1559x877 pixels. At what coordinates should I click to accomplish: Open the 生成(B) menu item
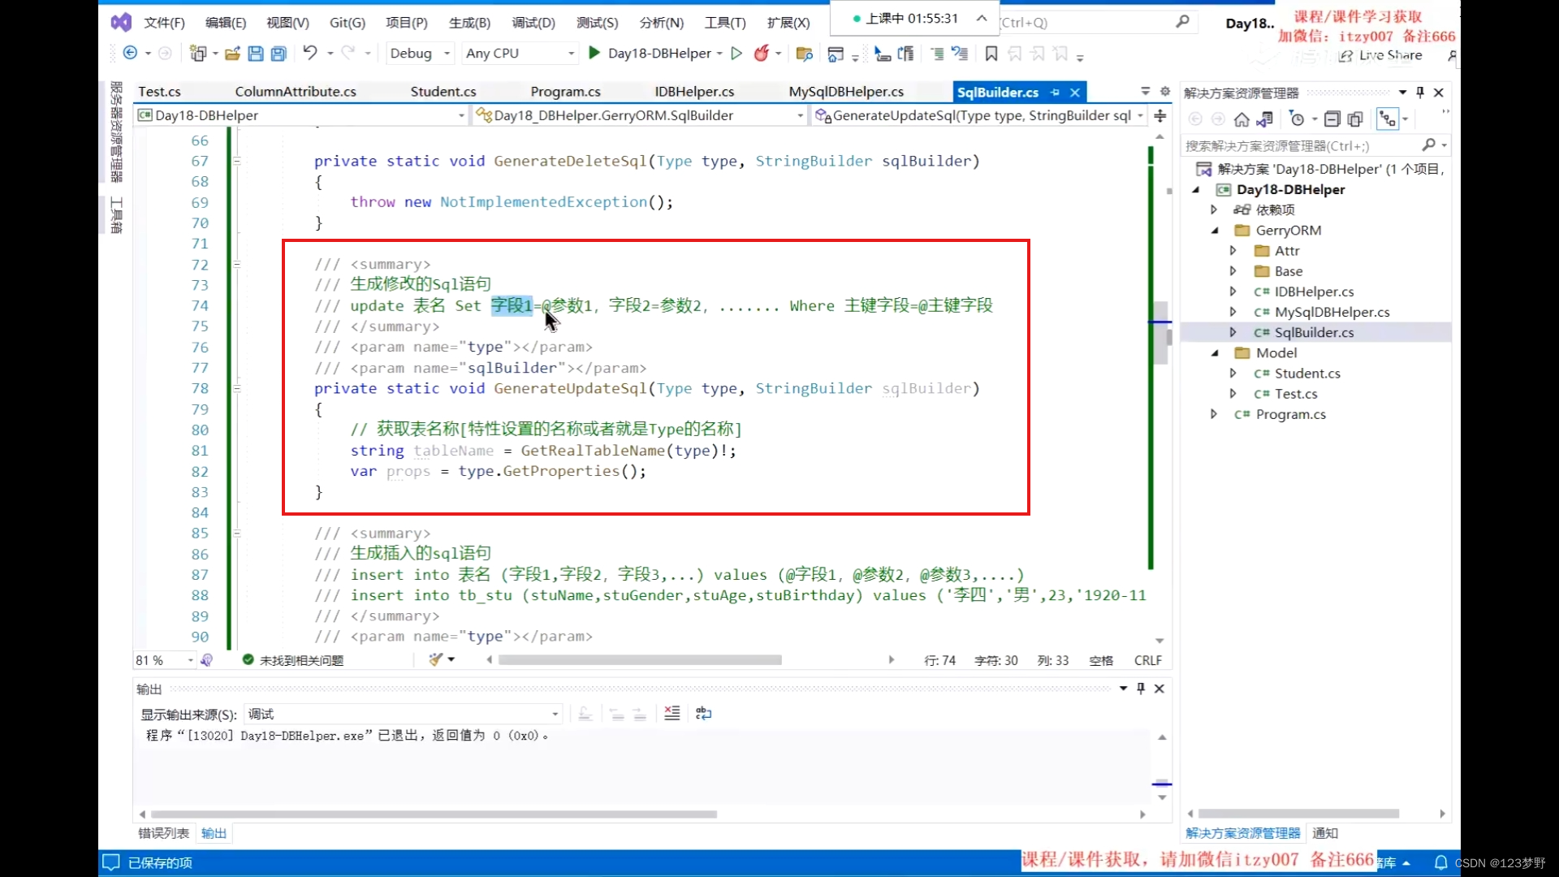click(x=469, y=23)
